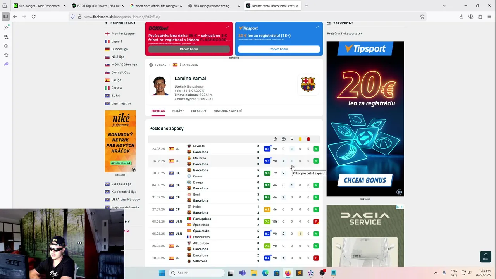
Task: Click the REGISTRUJ SA niké button
Action: pos(121,163)
